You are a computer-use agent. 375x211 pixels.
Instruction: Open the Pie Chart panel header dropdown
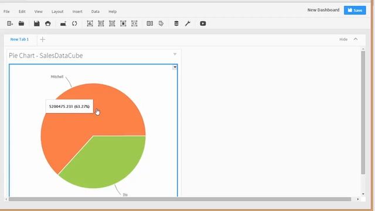click(x=175, y=55)
